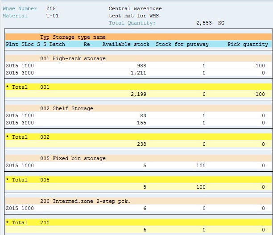273x235 pixels.
Task: Click the 'Available stock' column header
Action: click(x=126, y=44)
